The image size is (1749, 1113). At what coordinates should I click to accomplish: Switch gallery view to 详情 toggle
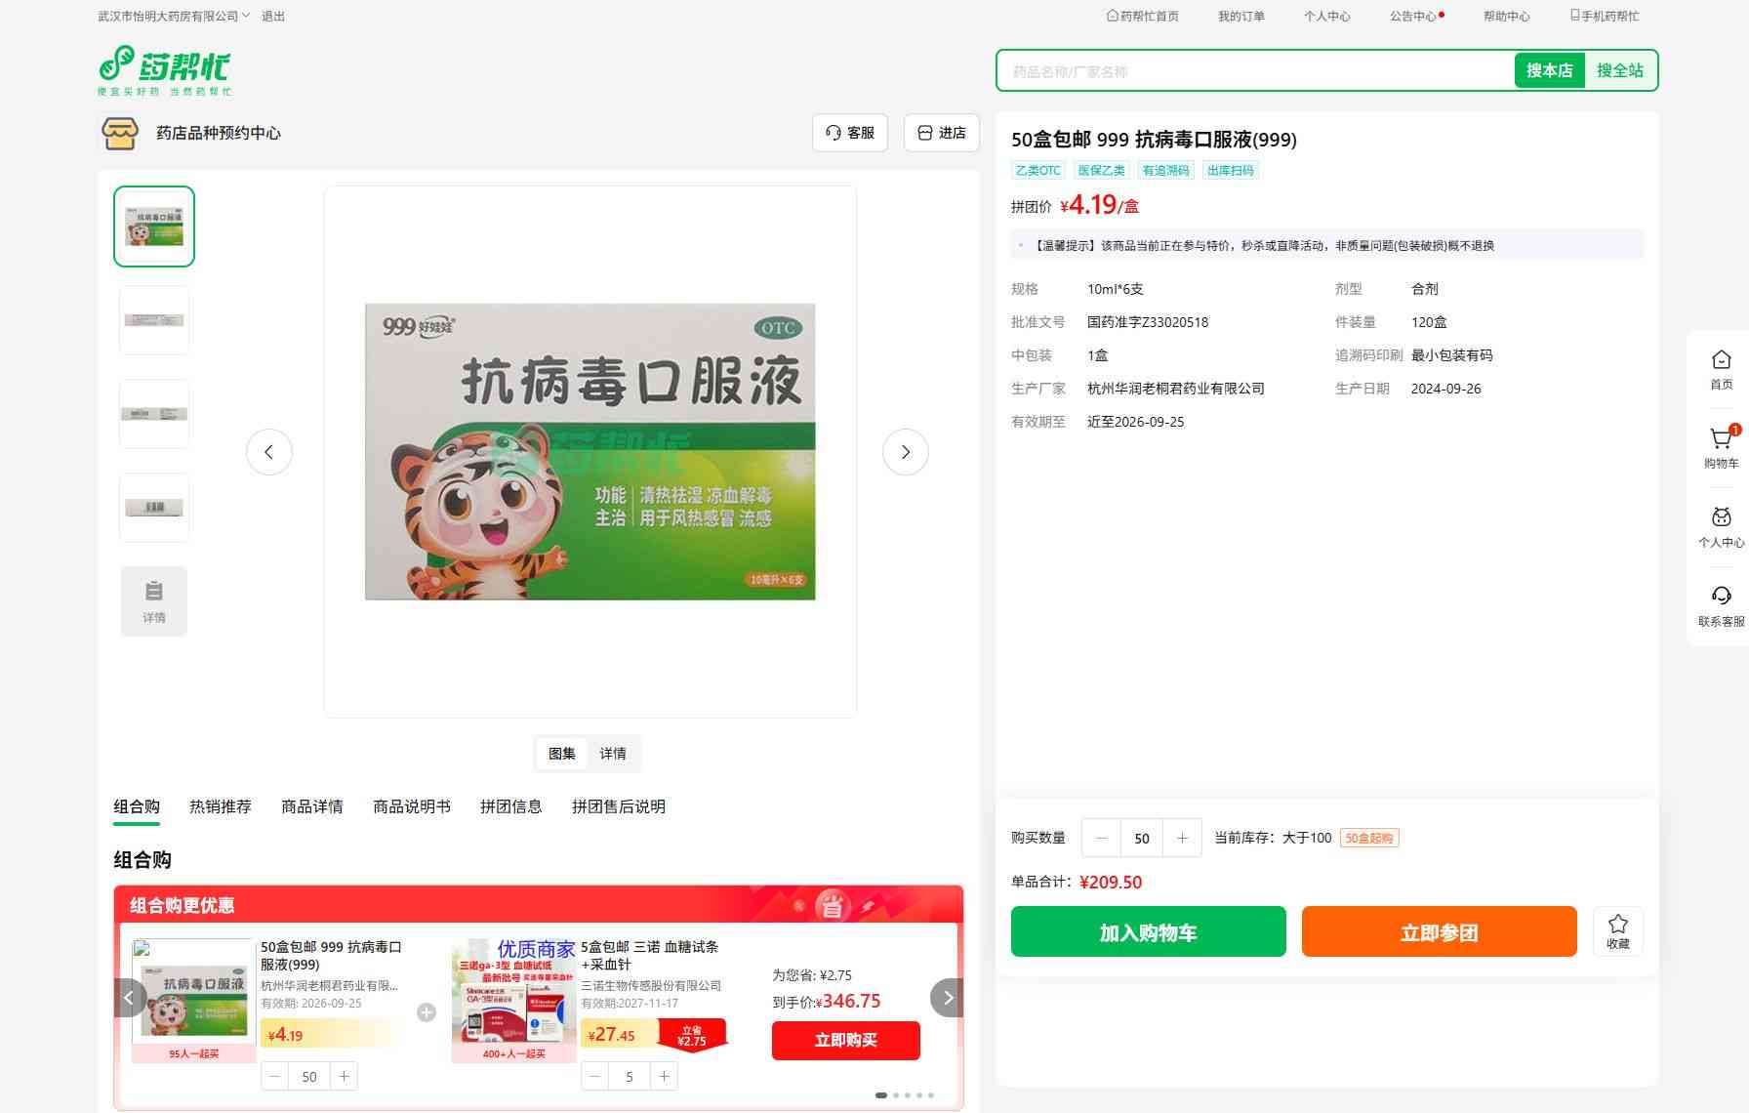(x=613, y=754)
